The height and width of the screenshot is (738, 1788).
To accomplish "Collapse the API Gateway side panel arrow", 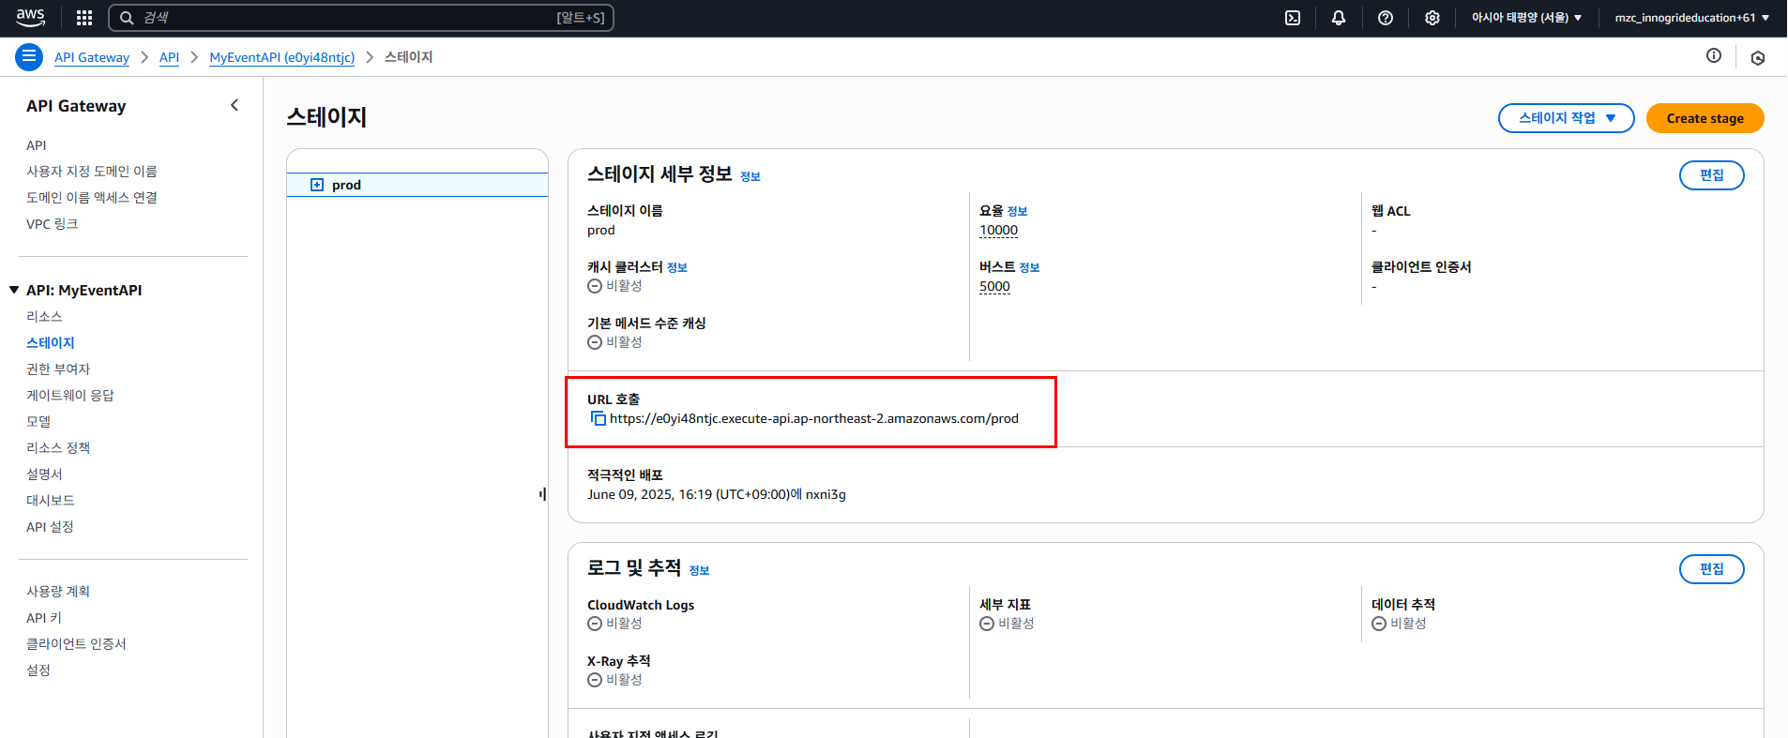I will point(235,106).
